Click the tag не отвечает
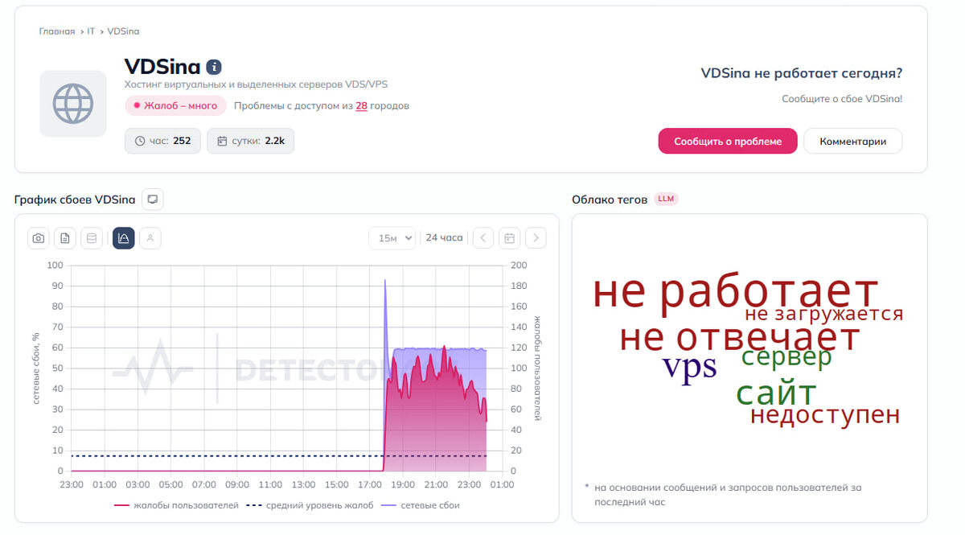 pyautogui.click(x=740, y=338)
